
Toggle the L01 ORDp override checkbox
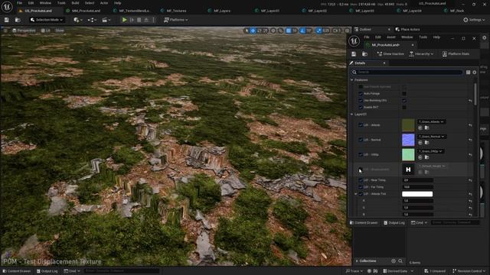(361, 154)
